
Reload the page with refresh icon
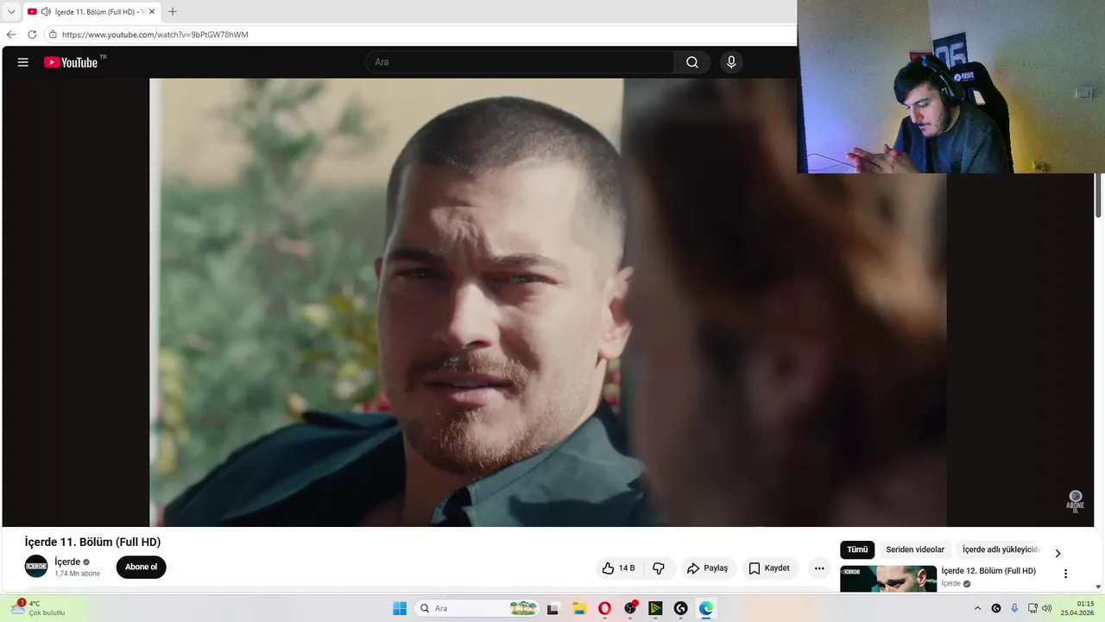[x=32, y=35]
